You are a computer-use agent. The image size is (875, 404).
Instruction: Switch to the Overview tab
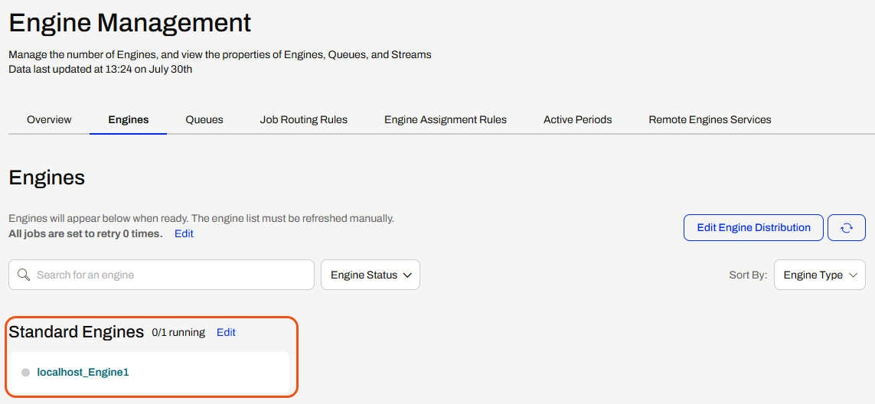tap(49, 119)
